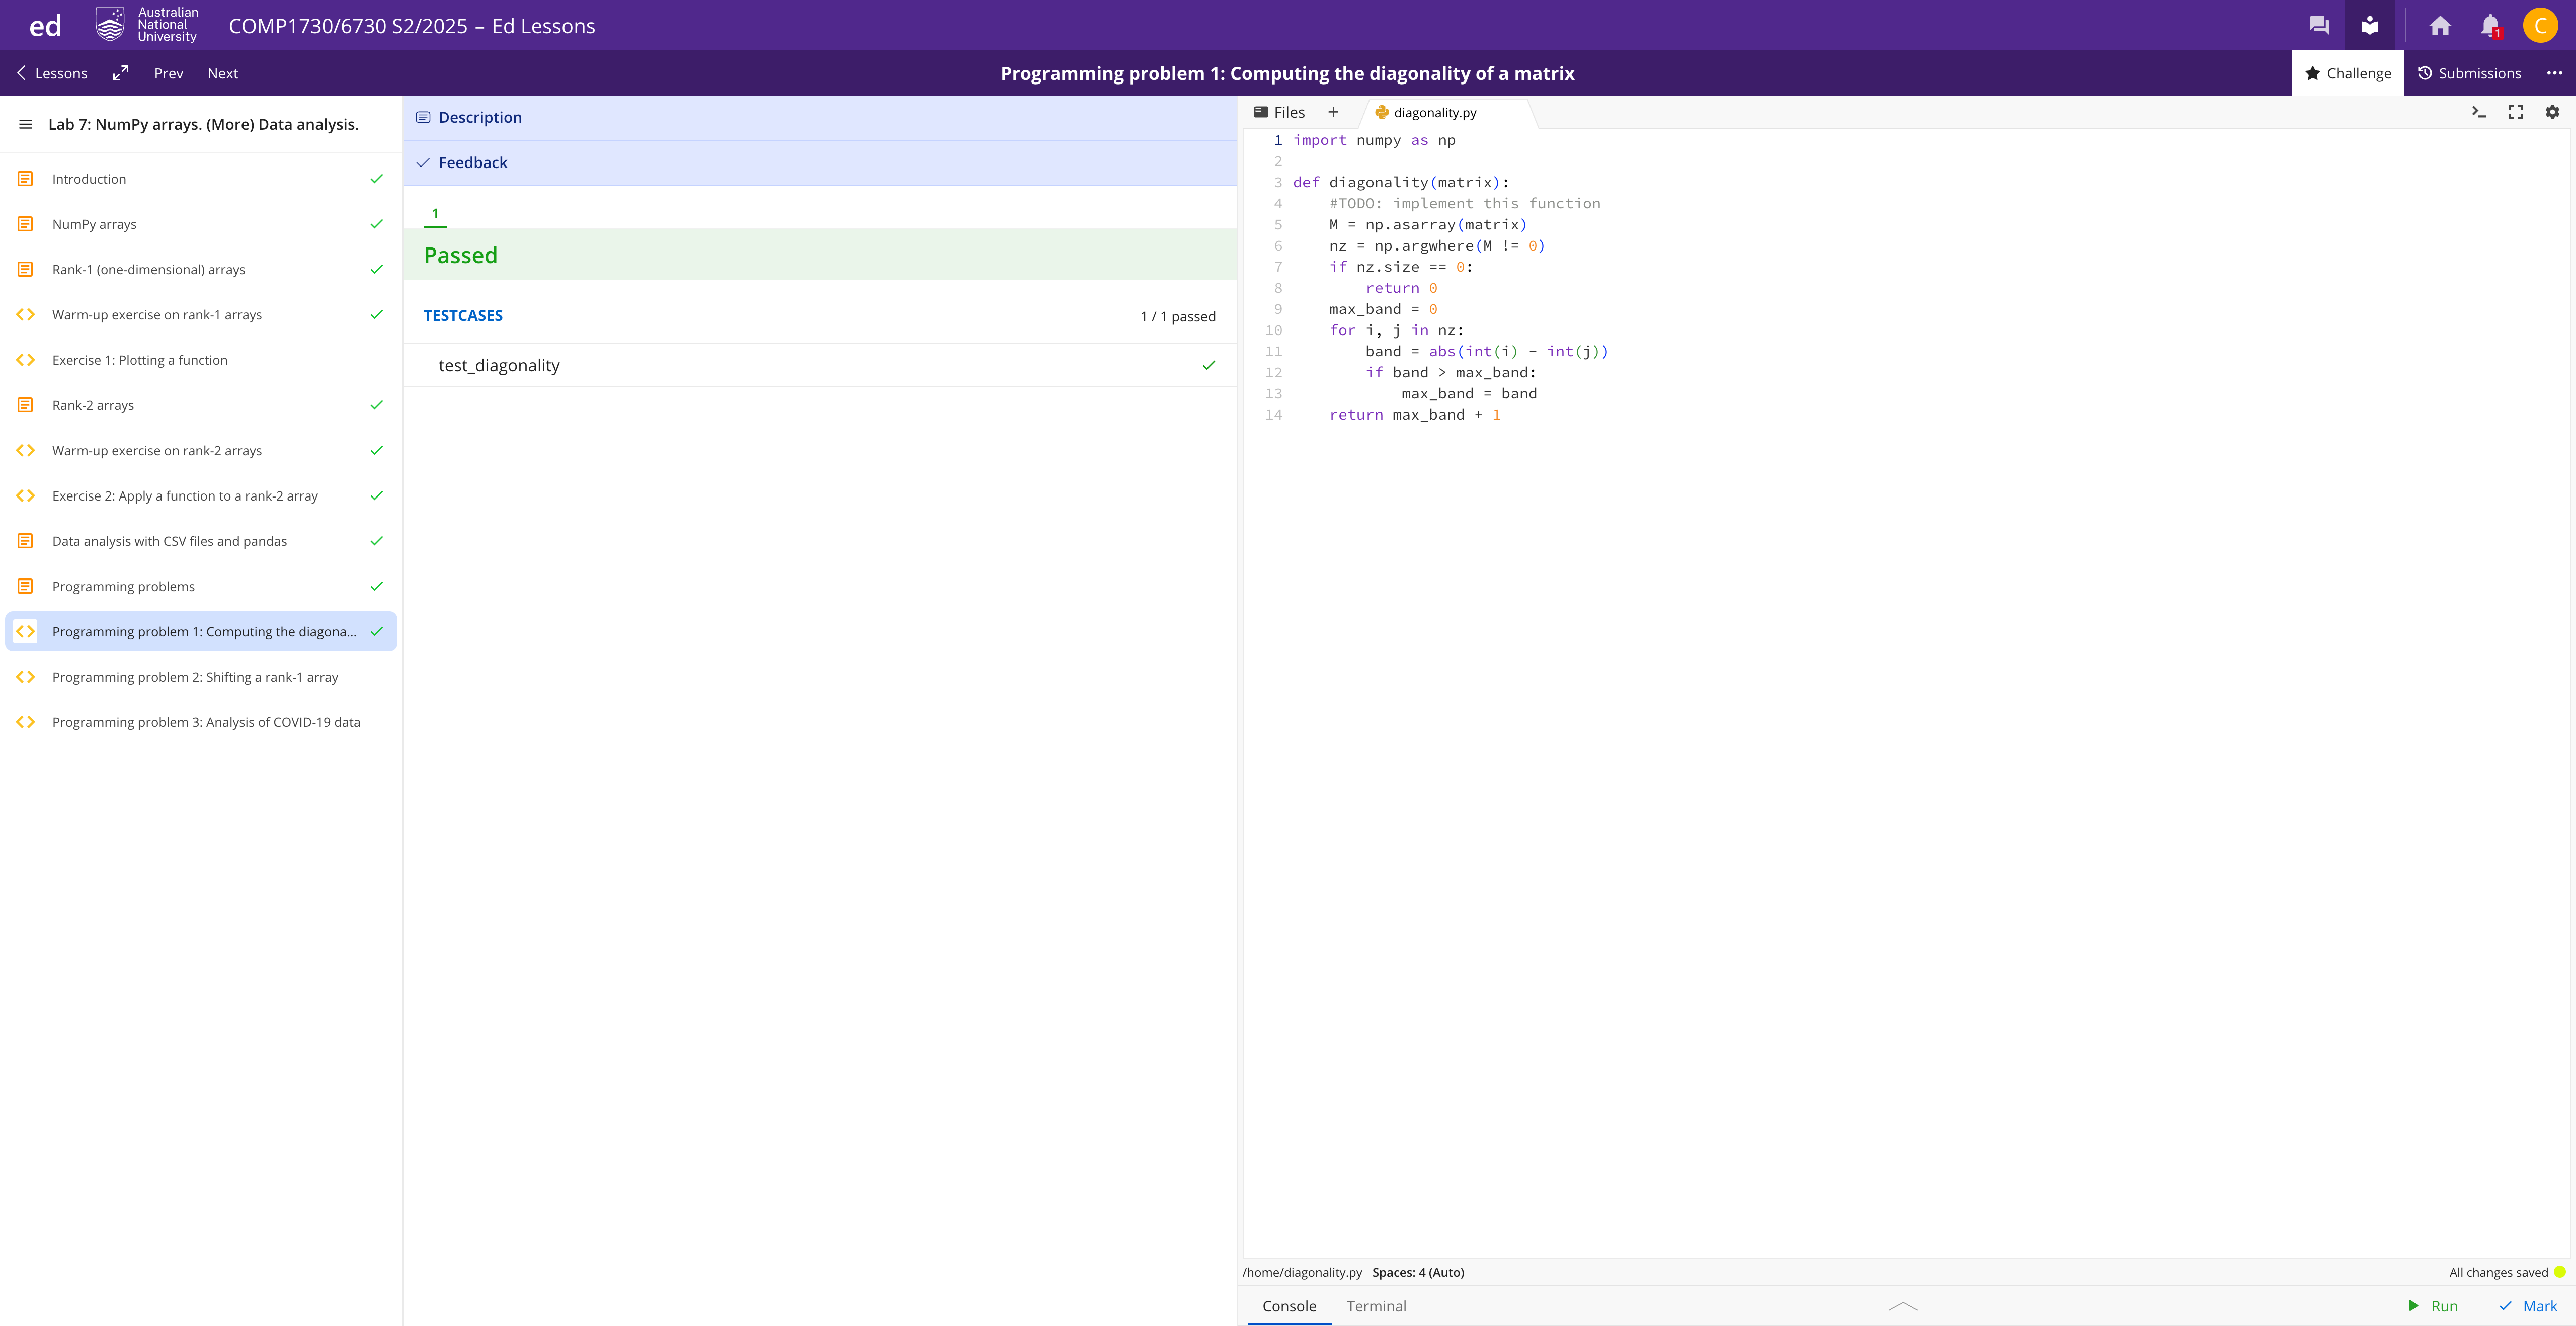Open the three-dot more options menu
The width and height of the screenshot is (2576, 1326).
click(x=2554, y=73)
